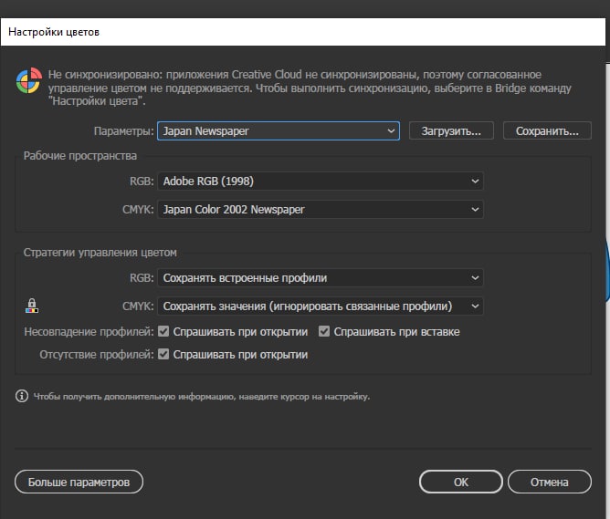Click the Рабочие пространства section label

click(x=80, y=156)
